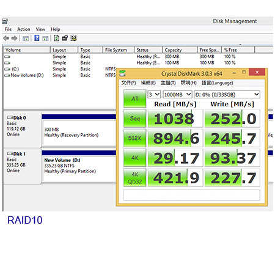This screenshot has height=275, width=275.
Task: Click the last toolbar icon with yellow checkmark
Action: [73, 38]
